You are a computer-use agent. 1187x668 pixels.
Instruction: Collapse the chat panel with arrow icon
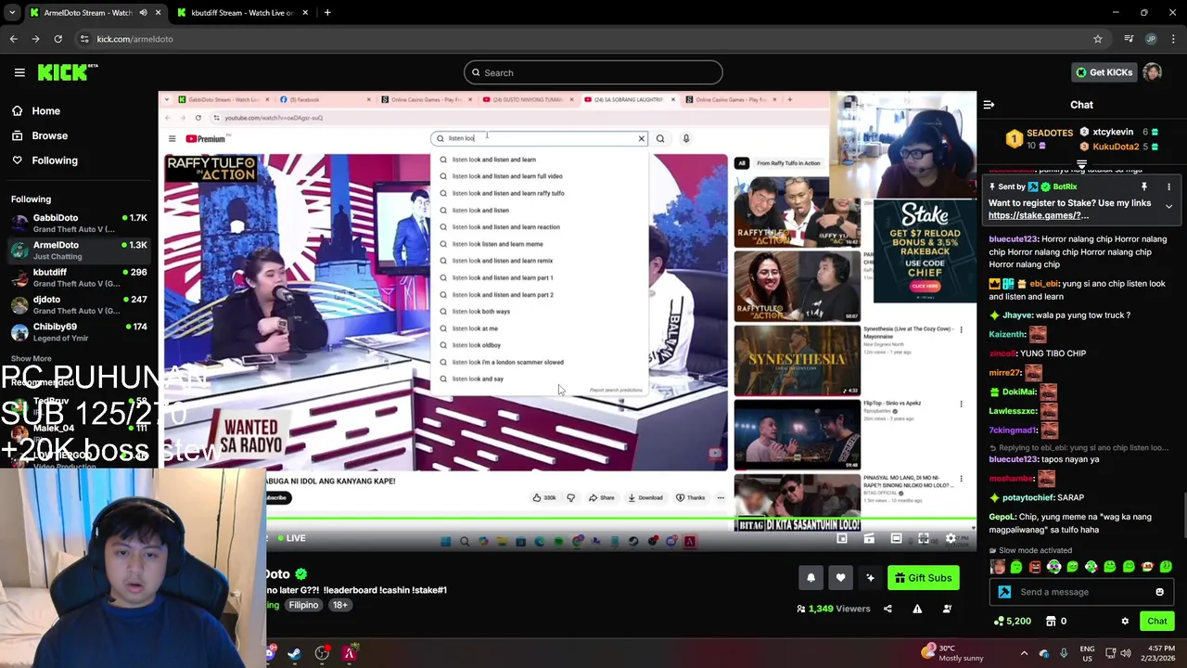click(989, 105)
